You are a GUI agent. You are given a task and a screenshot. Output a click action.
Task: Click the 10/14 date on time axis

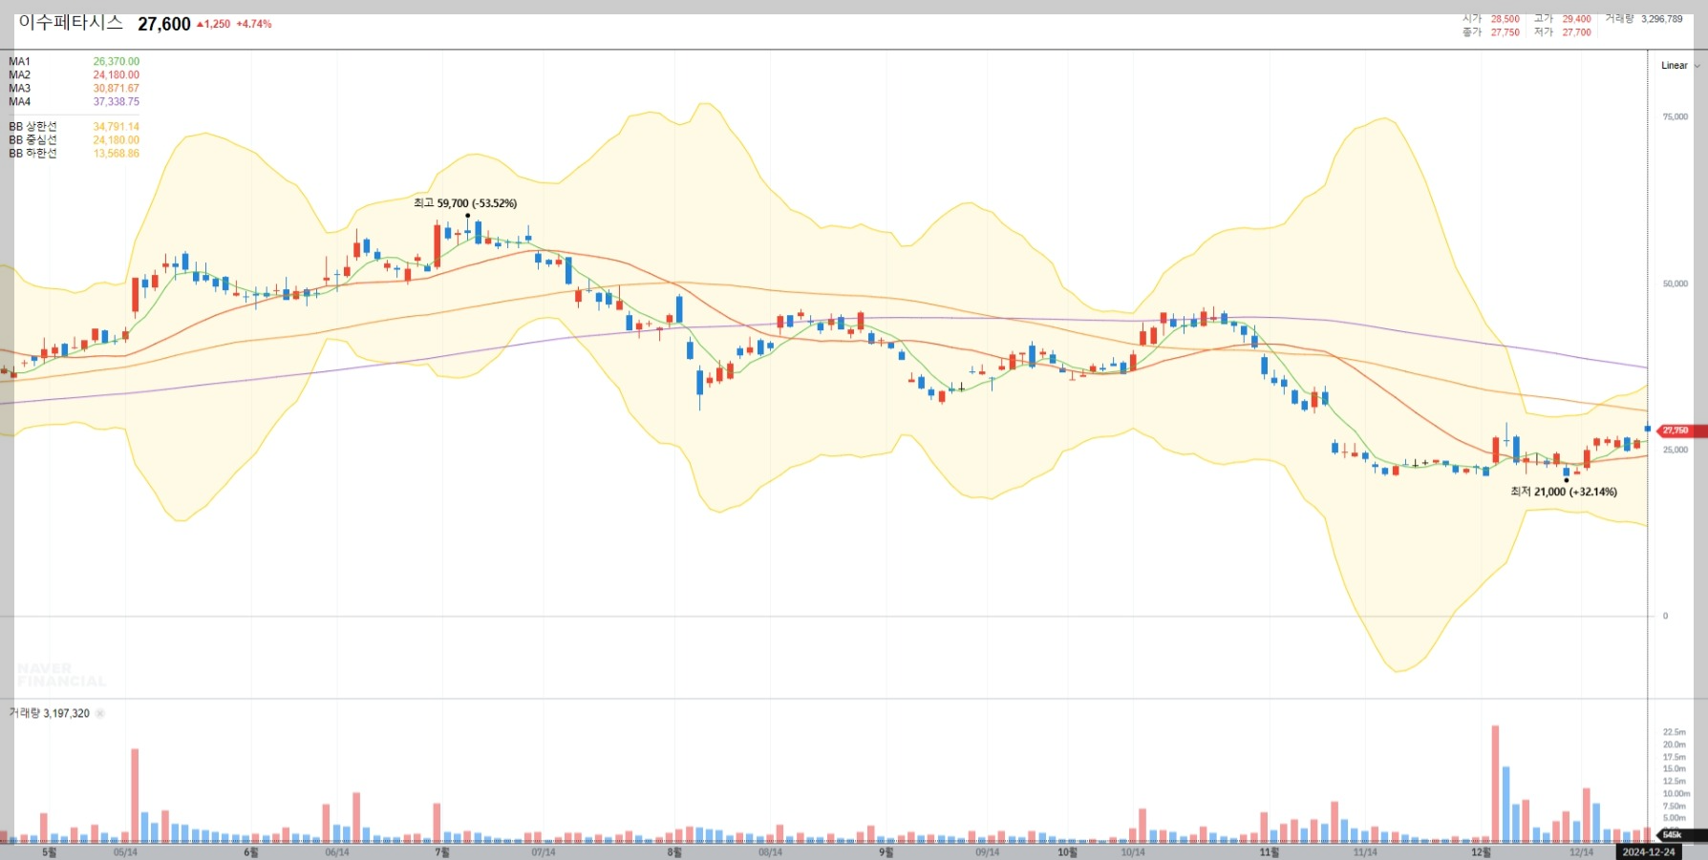[1133, 852]
